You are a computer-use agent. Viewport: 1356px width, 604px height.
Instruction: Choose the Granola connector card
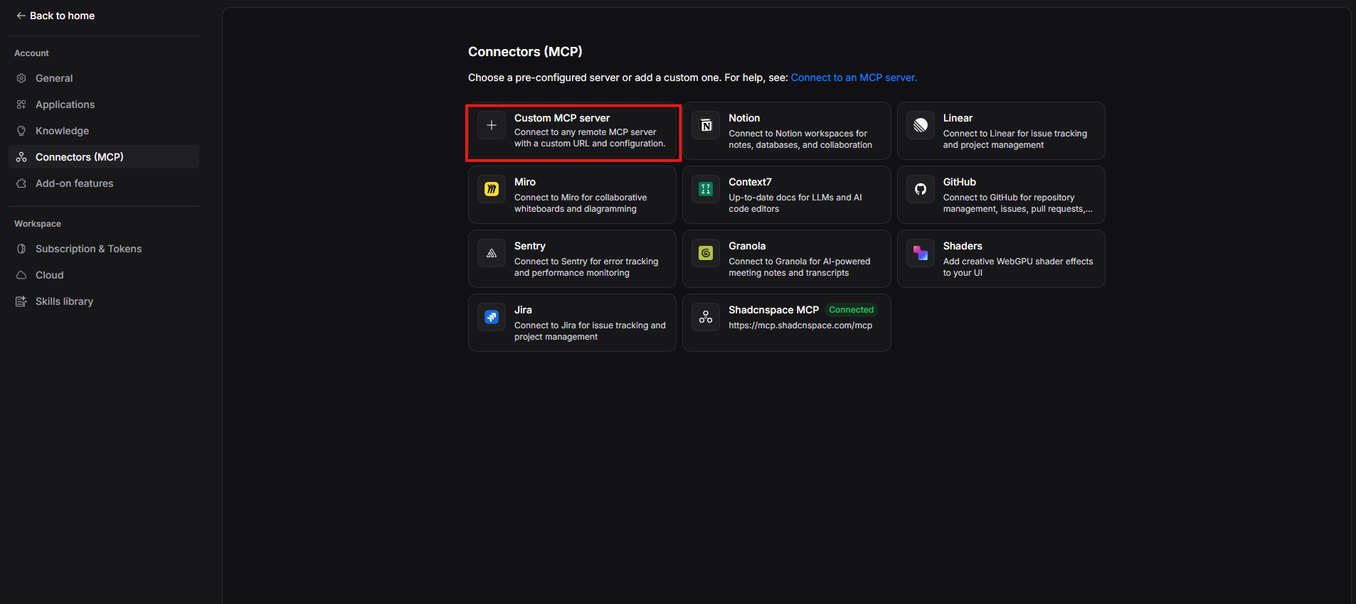click(787, 259)
